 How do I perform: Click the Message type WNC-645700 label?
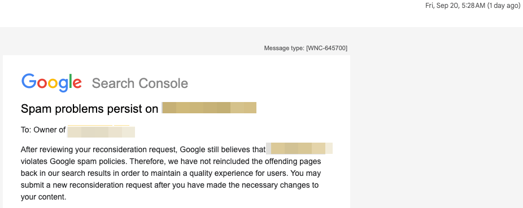click(306, 48)
